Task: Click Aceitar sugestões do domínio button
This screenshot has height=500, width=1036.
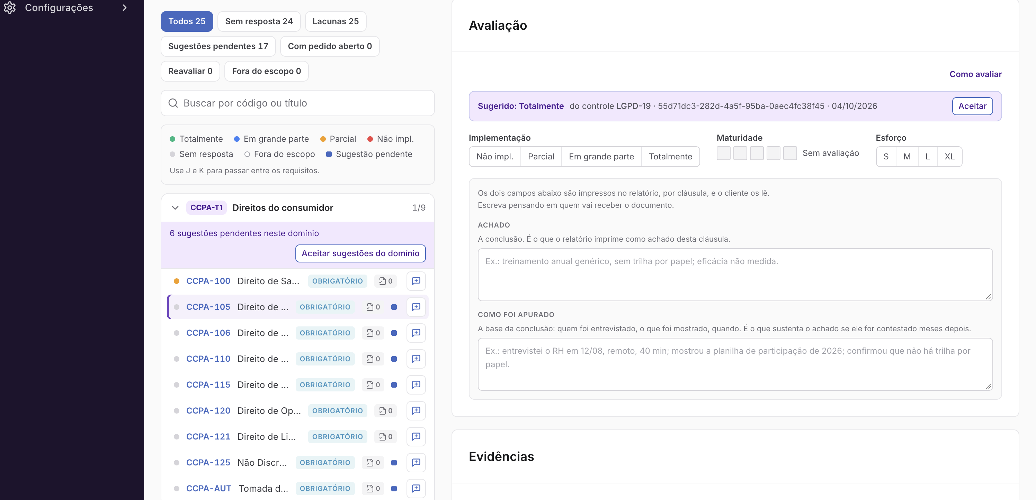Action: coord(360,253)
